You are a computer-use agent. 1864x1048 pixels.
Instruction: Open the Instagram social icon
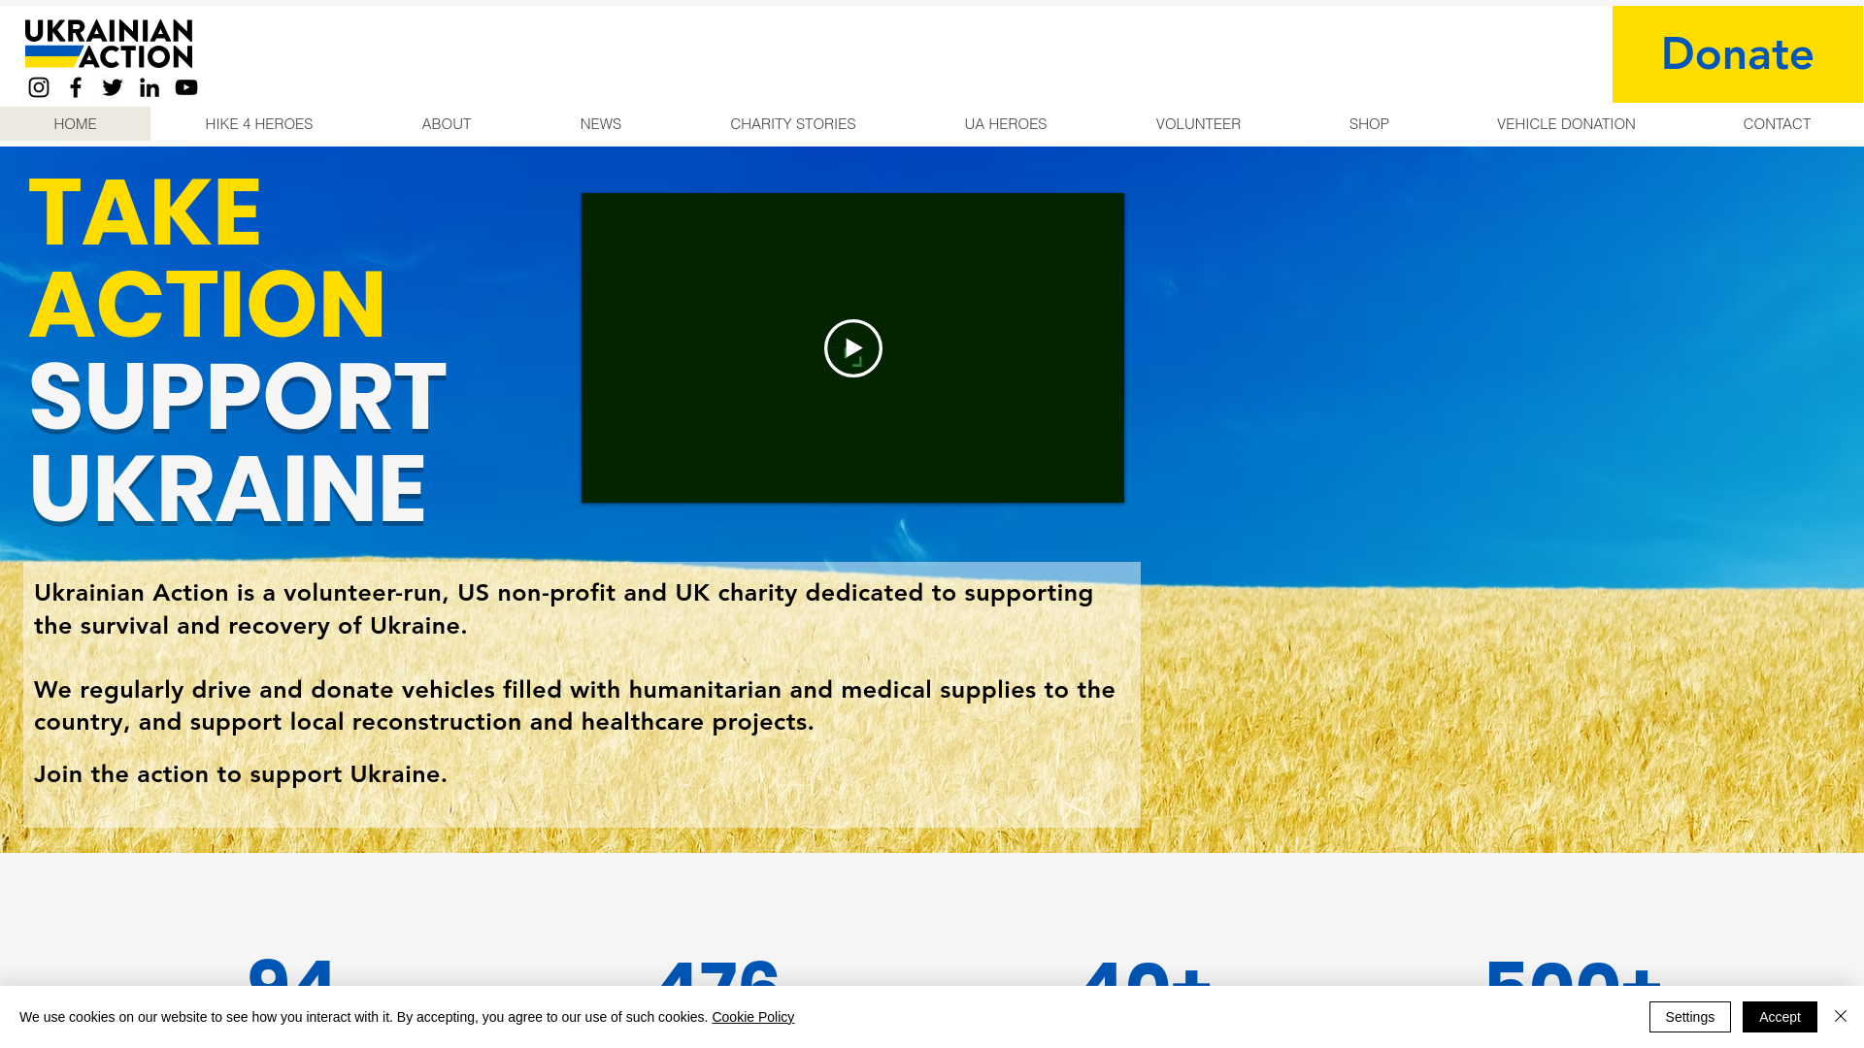coord(39,87)
